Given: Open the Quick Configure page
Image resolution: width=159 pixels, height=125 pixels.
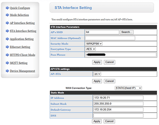Looking at the screenshot, I should [x=20, y=8].
